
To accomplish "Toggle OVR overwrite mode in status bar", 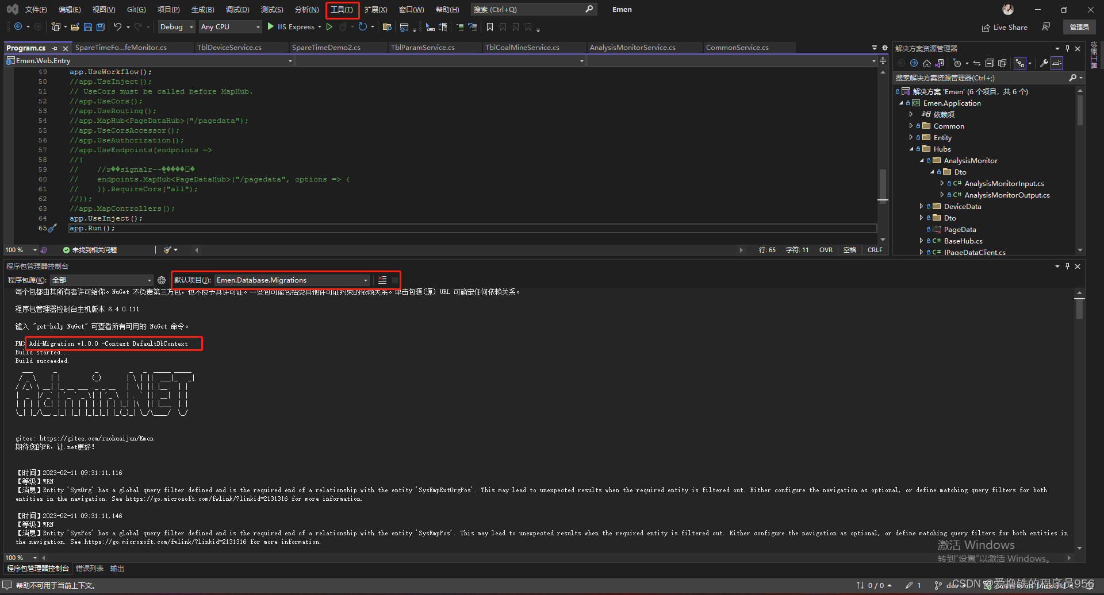I will point(826,249).
